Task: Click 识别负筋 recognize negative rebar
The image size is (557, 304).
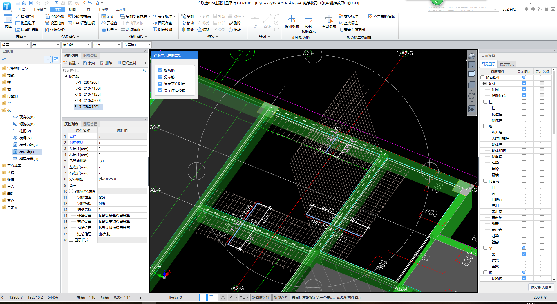Action: pos(292,21)
